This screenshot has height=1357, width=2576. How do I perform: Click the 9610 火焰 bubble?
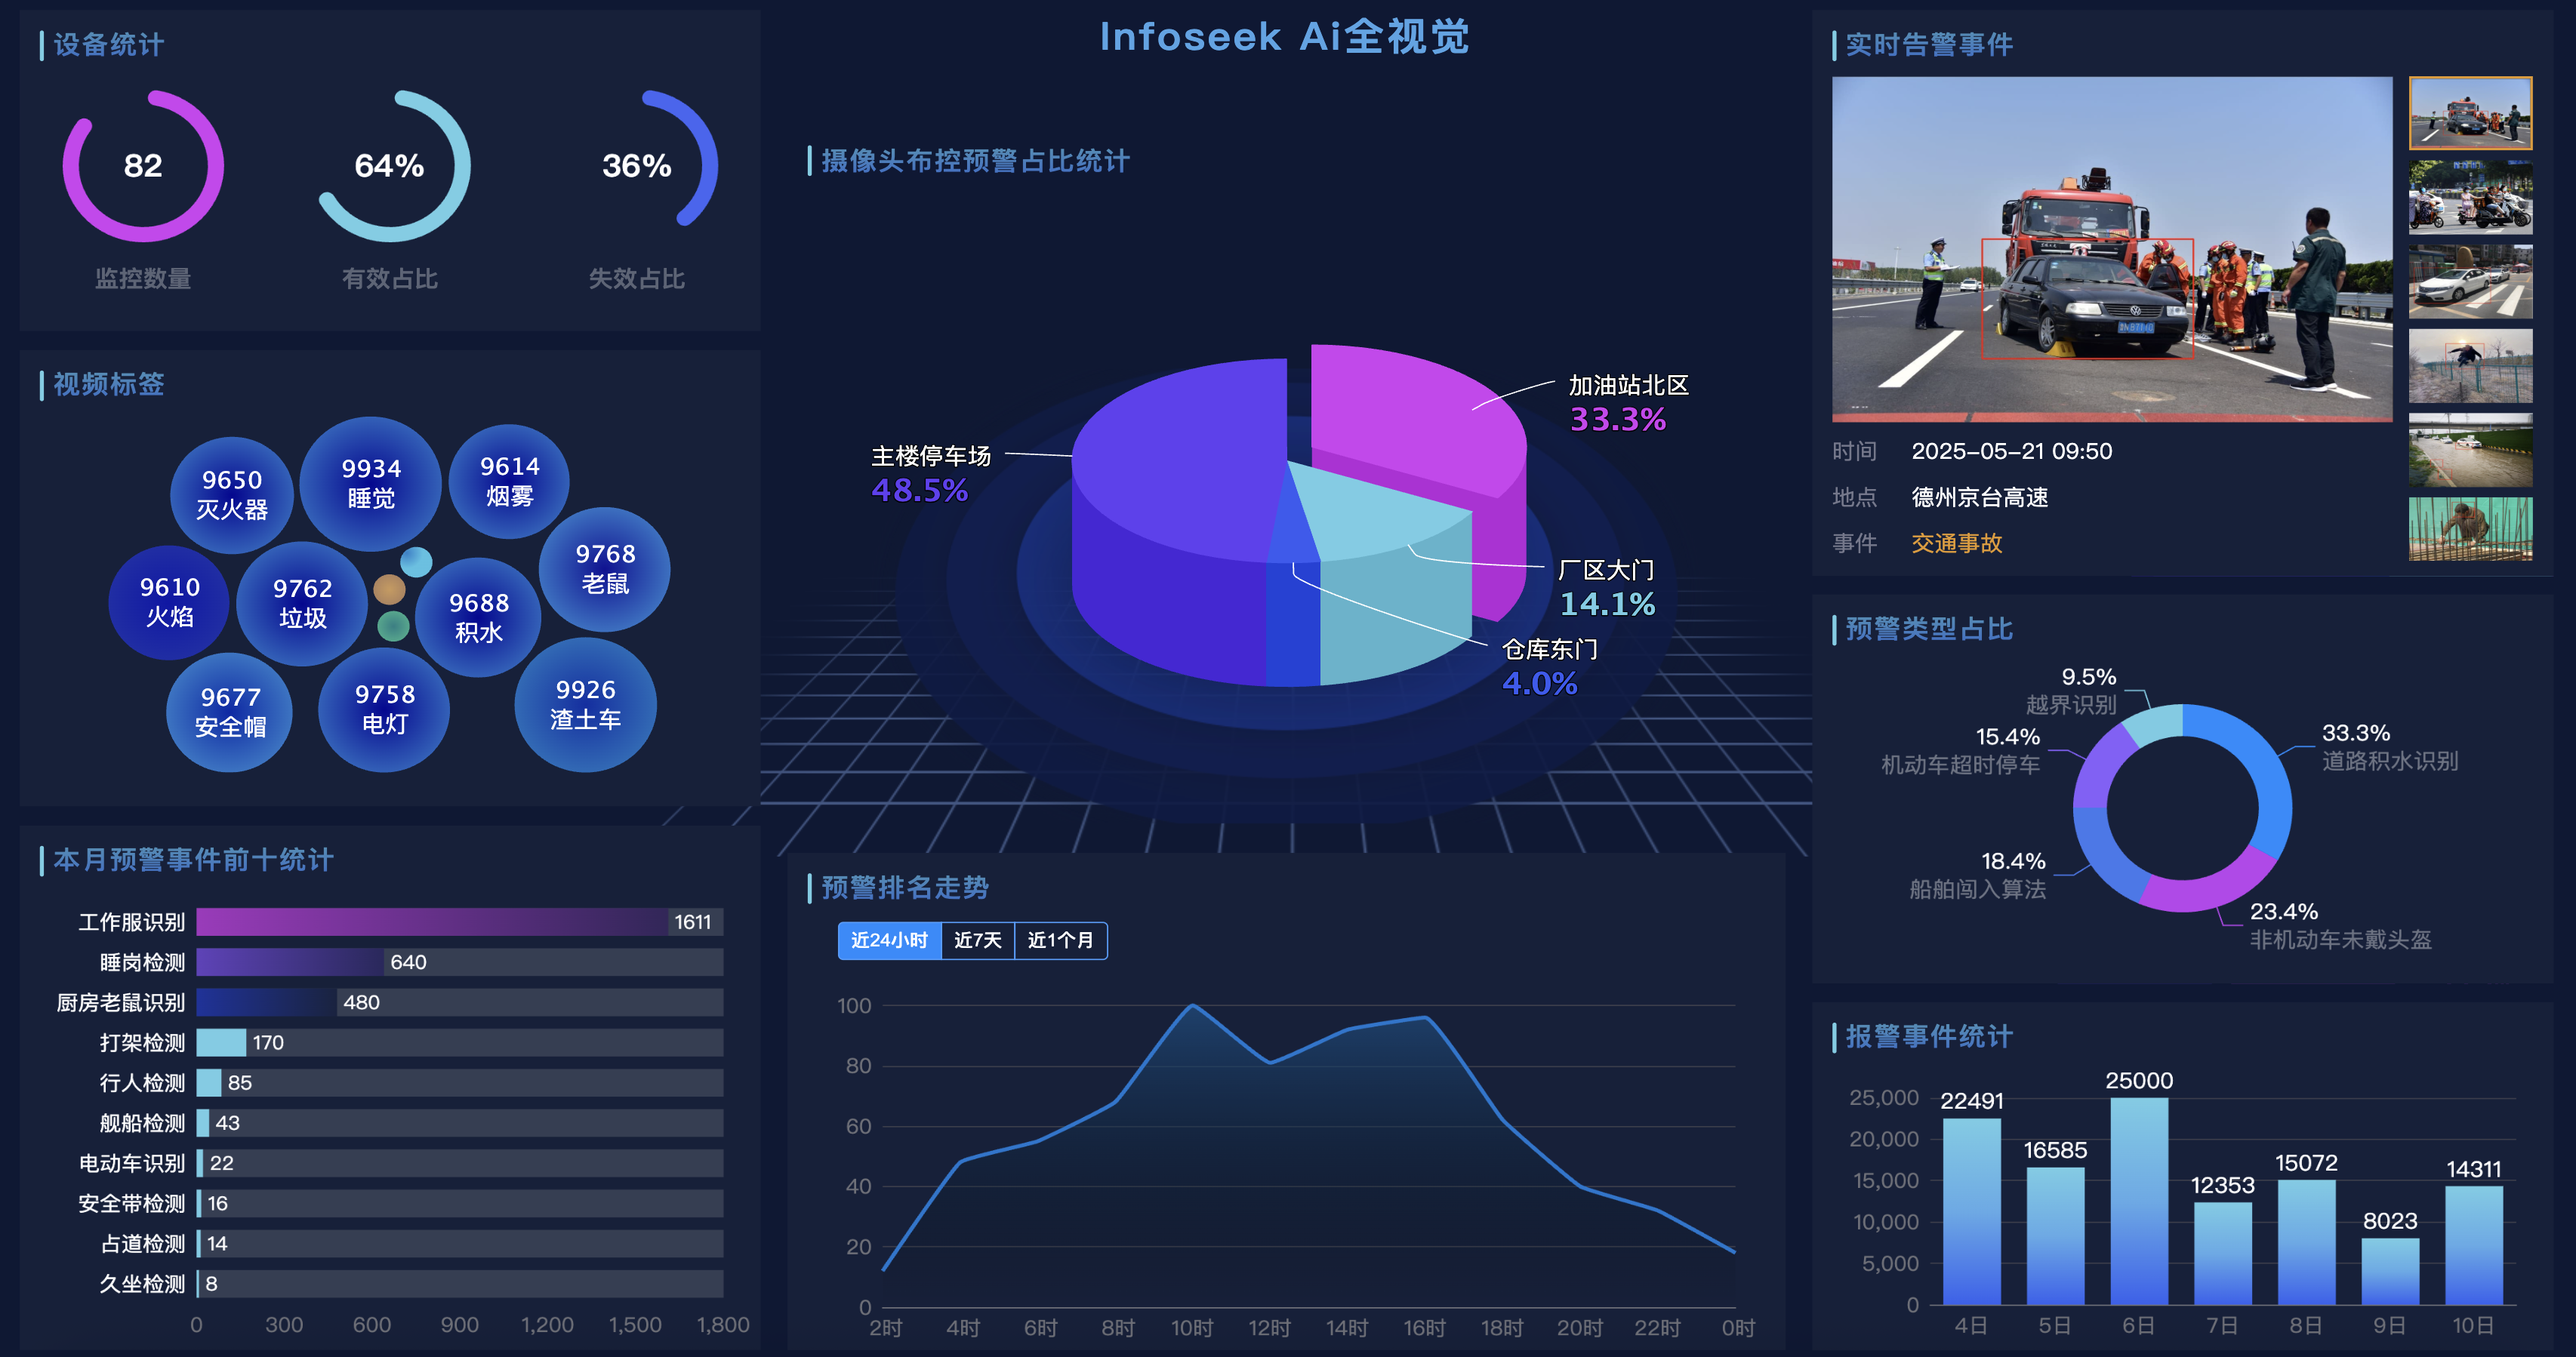[169, 602]
